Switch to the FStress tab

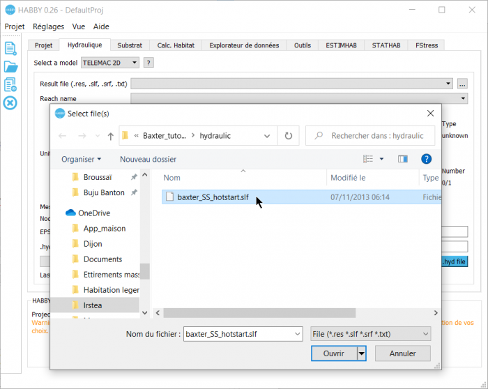[427, 45]
